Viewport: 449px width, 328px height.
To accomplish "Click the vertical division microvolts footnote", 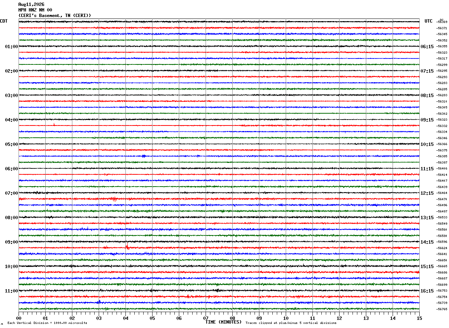I will click(x=47, y=323).
